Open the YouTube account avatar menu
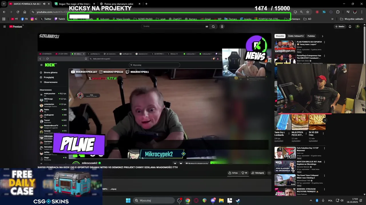Viewport: 366px width, 205px height. pyautogui.click(x=357, y=26)
